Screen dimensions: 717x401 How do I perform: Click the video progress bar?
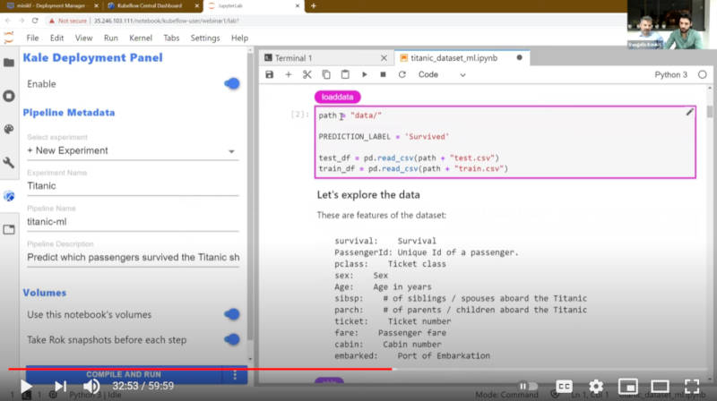[358, 369]
